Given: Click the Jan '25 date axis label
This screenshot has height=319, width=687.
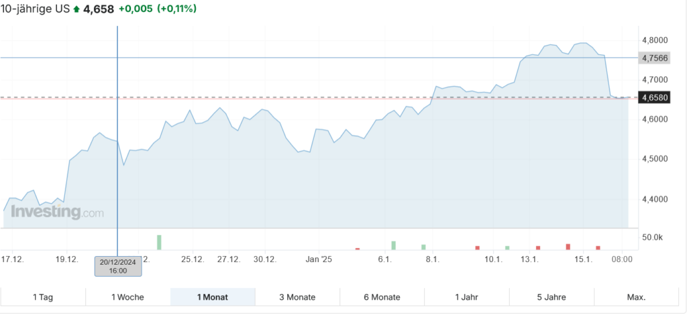Looking at the screenshot, I should tap(319, 259).
